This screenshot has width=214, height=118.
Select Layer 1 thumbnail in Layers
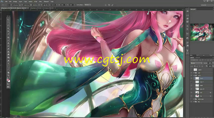pyautogui.click(x=195, y=70)
